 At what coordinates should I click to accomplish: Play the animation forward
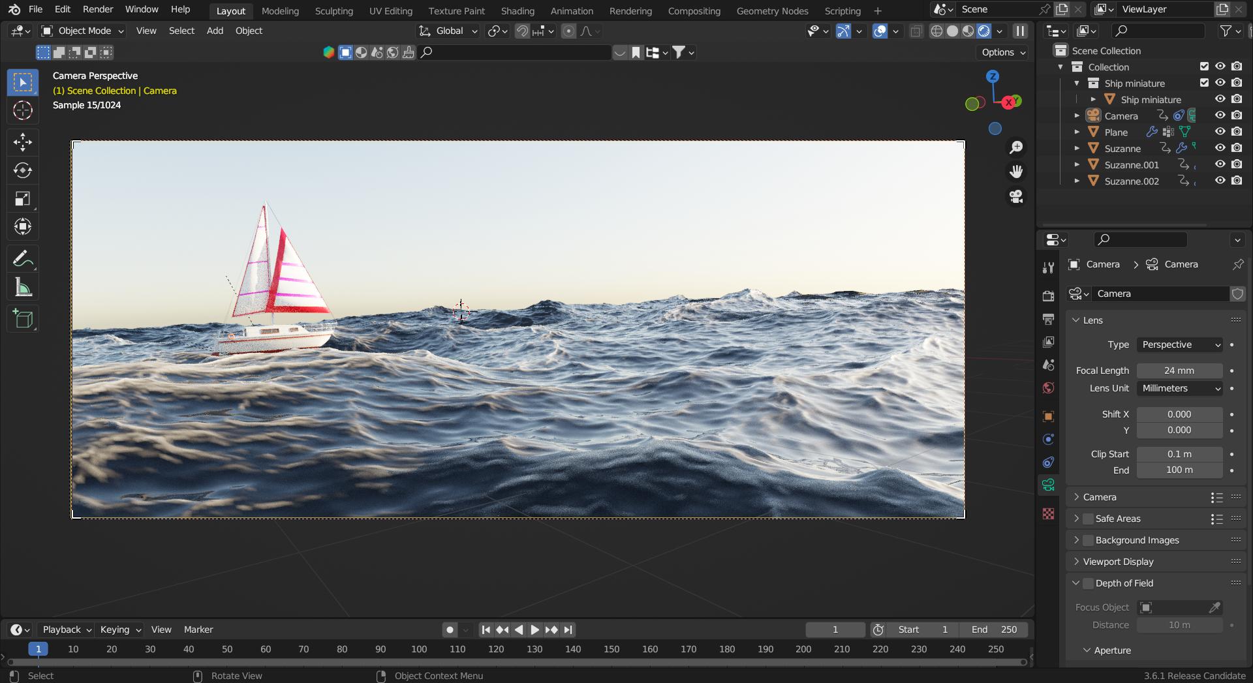tap(535, 630)
